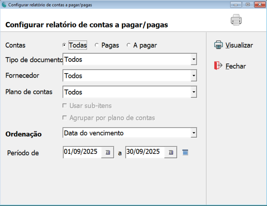Screen dimensions: 267x206
Task: Open the Ordenação dropdown showing Data do vencimento
Action: (194, 133)
